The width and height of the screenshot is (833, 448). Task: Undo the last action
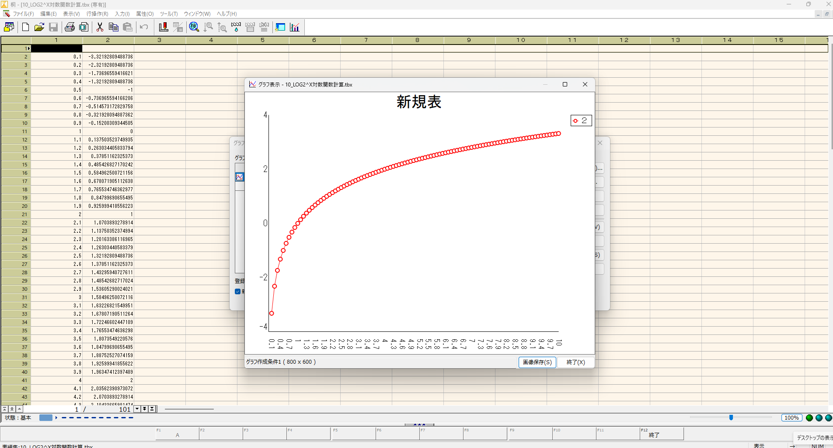pos(144,27)
